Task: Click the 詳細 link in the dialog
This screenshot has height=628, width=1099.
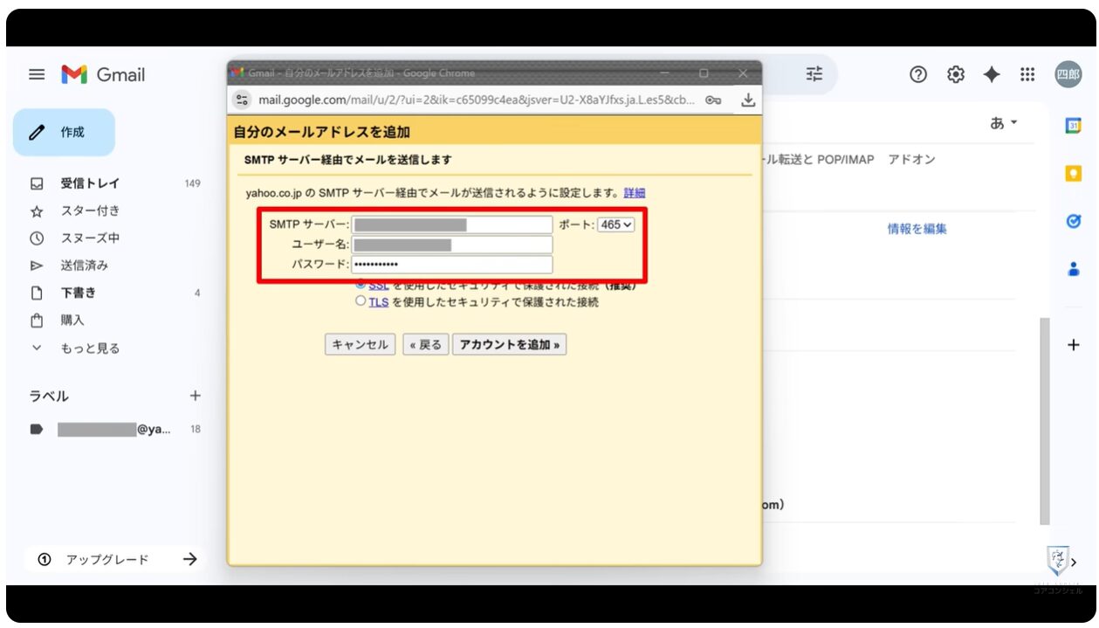Action: [635, 193]
